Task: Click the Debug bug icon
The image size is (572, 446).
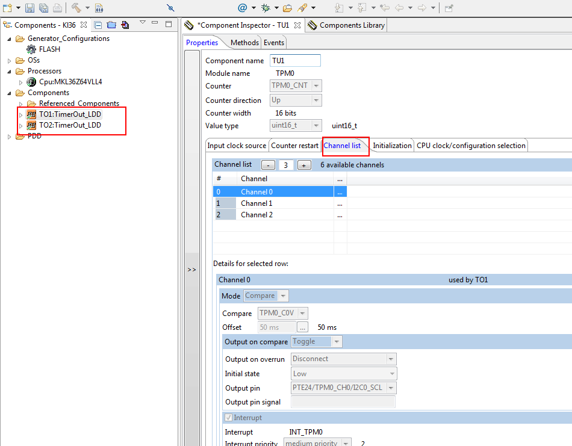Action: click(x=266, y=8)
